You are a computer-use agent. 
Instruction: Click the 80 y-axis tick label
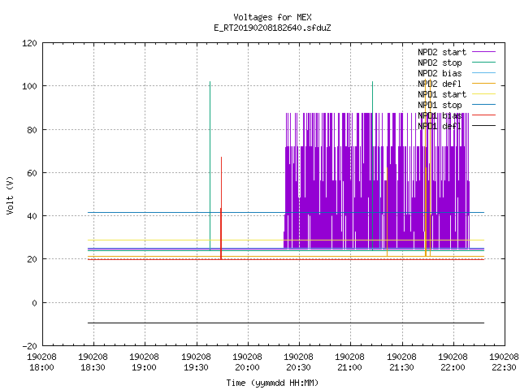click(x=32, y=130)
